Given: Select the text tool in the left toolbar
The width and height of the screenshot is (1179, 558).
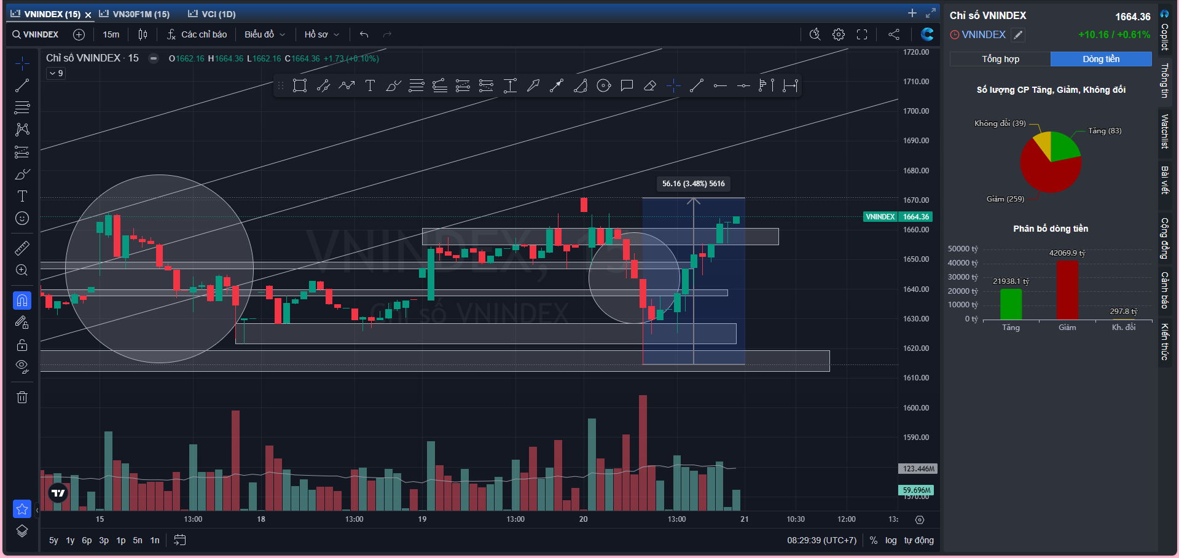Looking at the screenshot, I should tap(22, 196).
